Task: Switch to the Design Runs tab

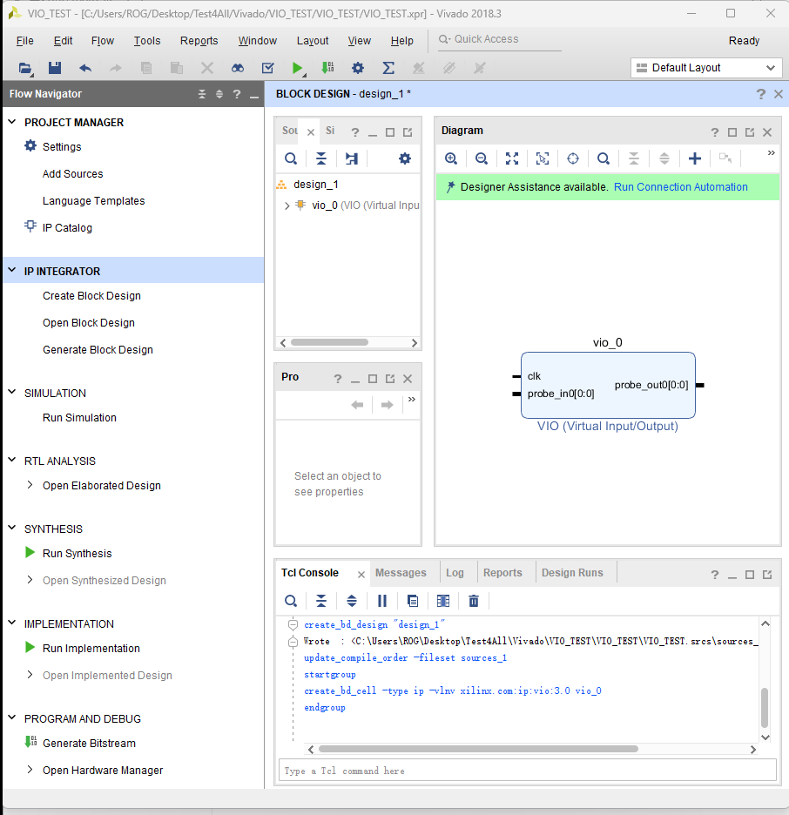Action: [572, 572]
